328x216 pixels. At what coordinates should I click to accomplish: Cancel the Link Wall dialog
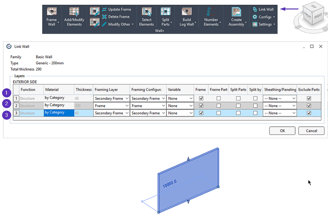click(x=311, y=131)
